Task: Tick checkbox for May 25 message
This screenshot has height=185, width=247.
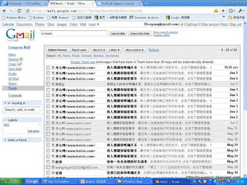Action: pyautogui.click(x=48, y=162)
